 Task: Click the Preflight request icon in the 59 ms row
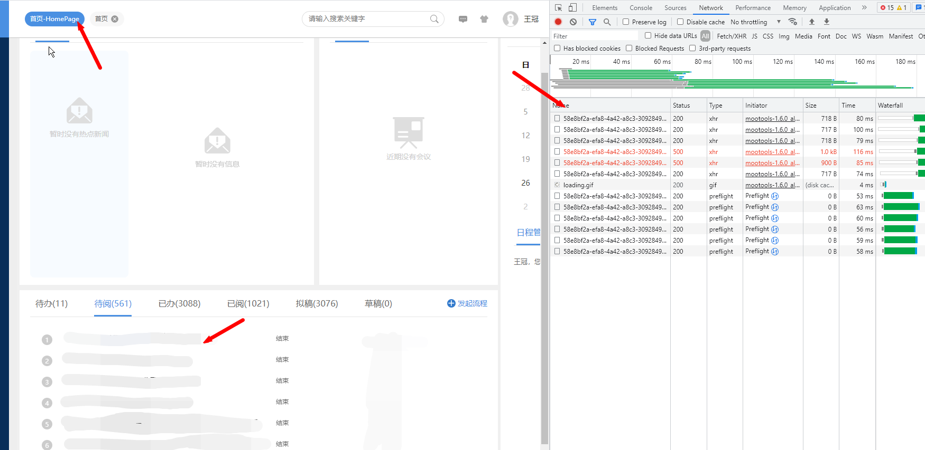775,241
